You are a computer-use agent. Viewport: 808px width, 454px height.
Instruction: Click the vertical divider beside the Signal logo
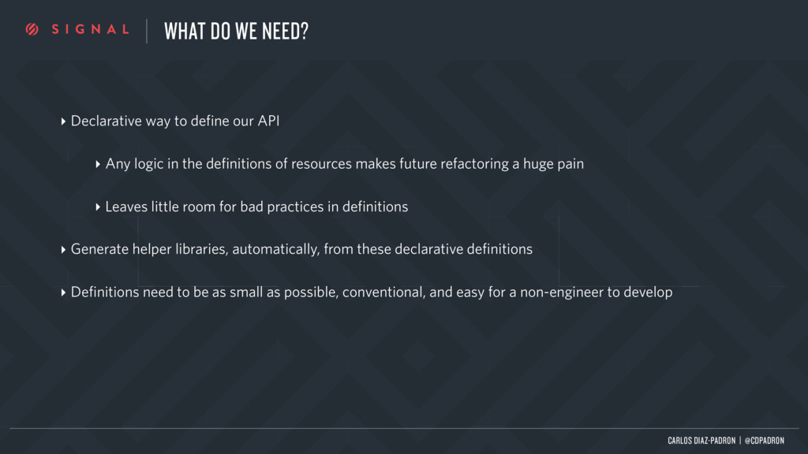(x=147, y=32)
